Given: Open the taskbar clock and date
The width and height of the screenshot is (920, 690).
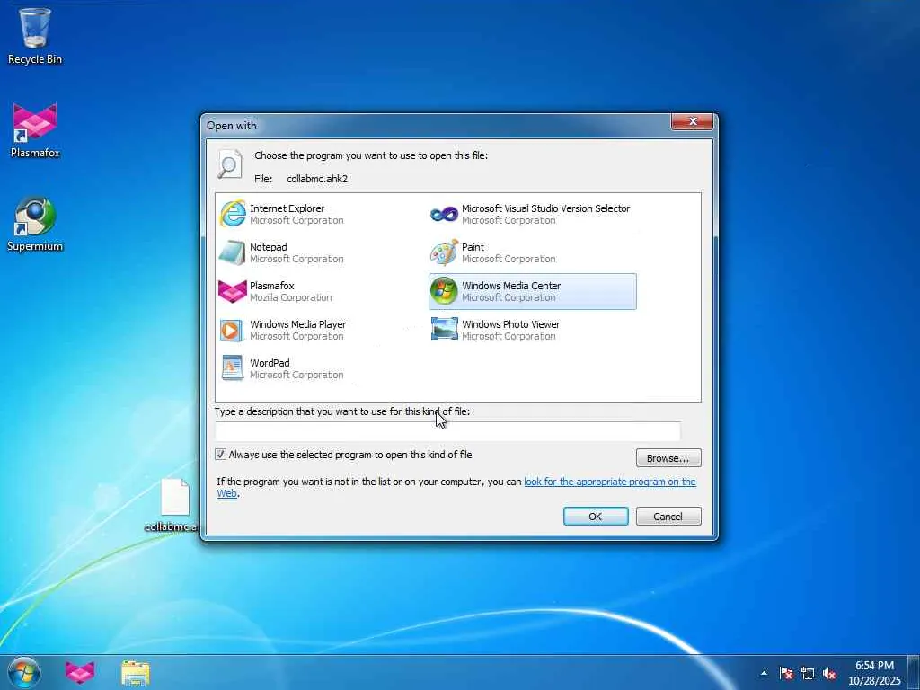Looking at the screenshot, I should (x=874, y=673).
